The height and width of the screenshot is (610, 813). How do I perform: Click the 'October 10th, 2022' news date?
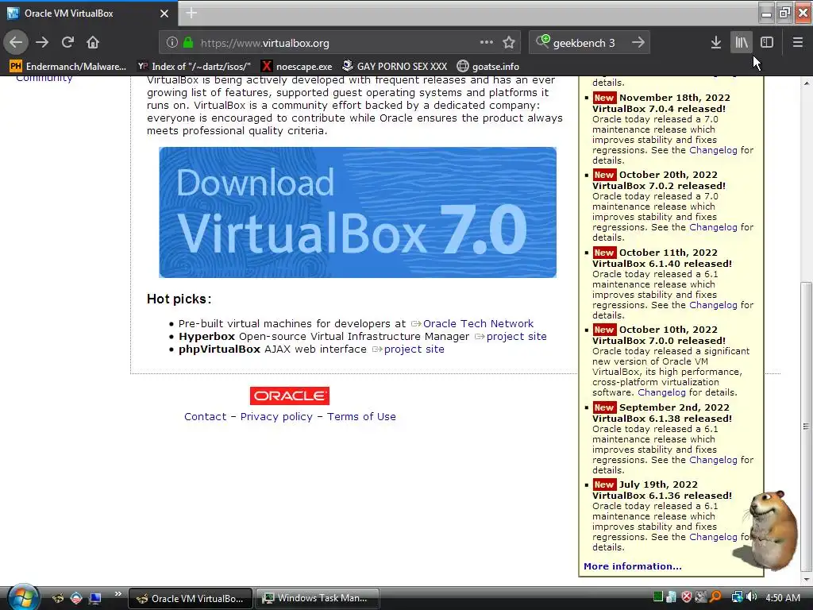tap(669, 330)
